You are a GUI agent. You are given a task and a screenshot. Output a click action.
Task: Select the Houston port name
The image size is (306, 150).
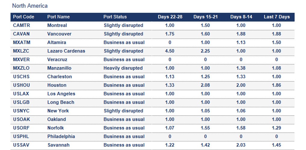(x=57, y=85)
